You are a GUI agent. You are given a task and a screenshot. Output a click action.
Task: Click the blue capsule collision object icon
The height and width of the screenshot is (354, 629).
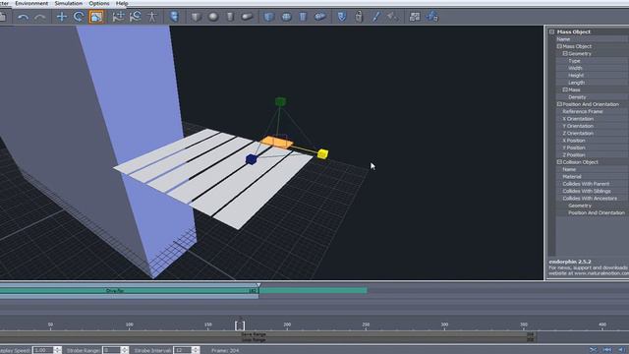point(319,17)
